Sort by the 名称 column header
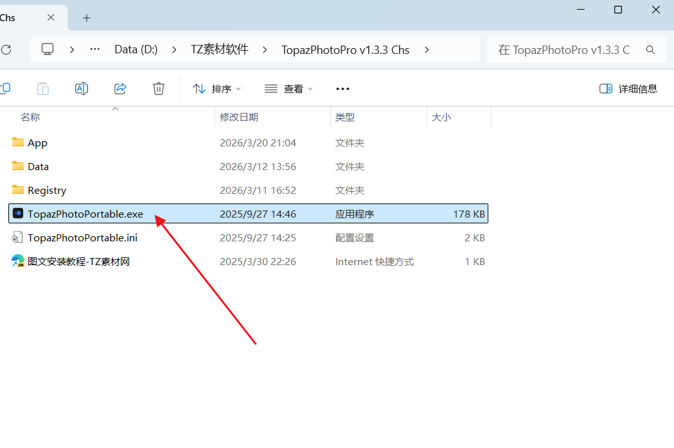 (30, 117)
